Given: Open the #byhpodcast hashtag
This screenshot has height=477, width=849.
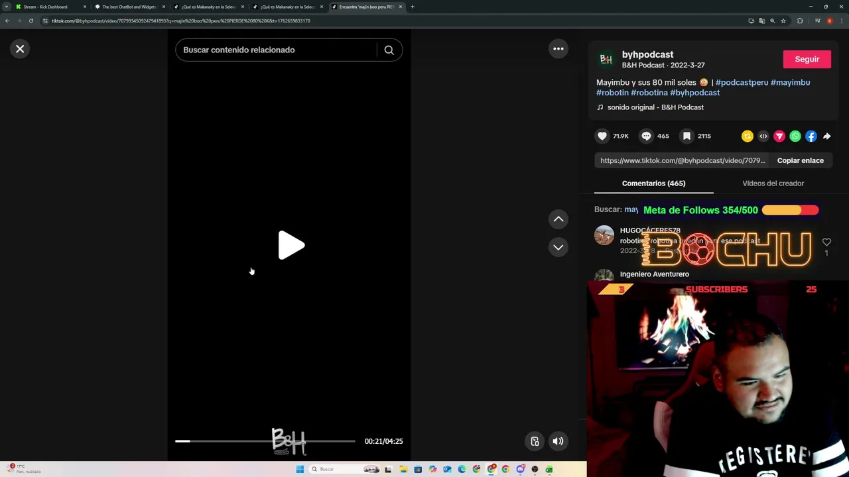Looking at the screenshot, I should pyautogui.click(x=695, y=93).
